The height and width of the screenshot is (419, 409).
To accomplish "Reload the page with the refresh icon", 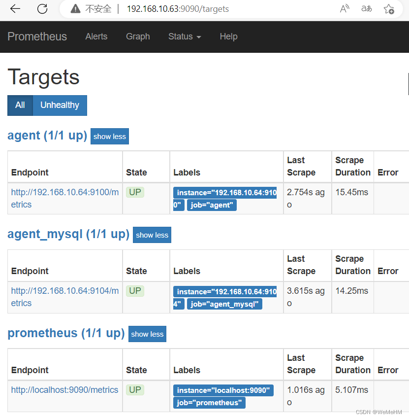I will (x=42, y=9).
